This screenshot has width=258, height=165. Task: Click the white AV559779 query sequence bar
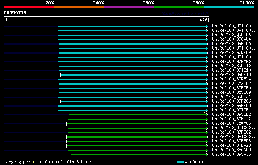coord(106,16)
